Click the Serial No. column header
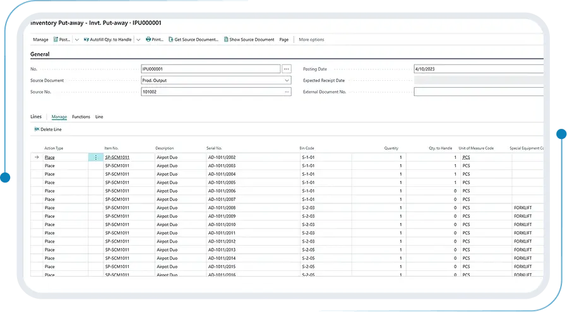The width and height of the screenshot is (567, 312). tap(214, 148)
